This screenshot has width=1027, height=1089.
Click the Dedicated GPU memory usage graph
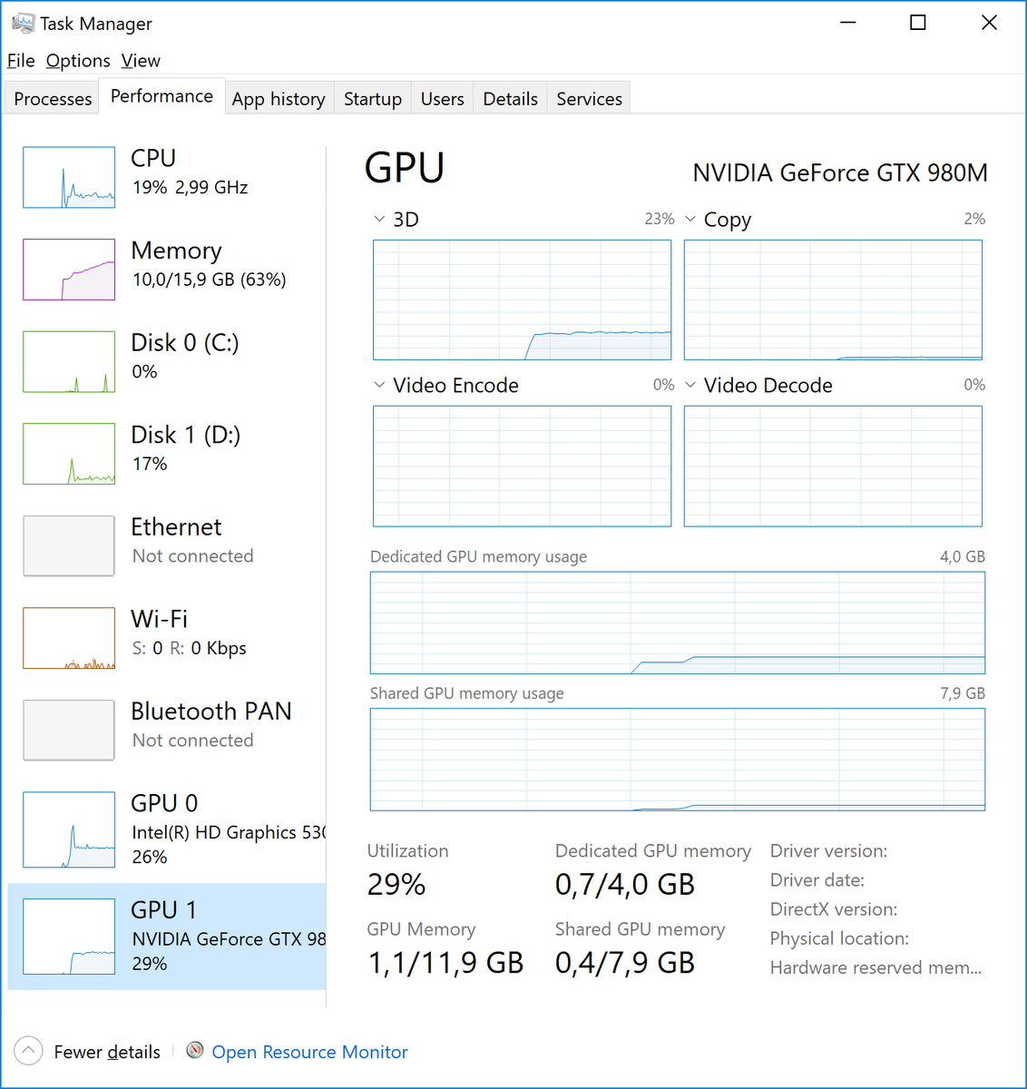[x=678, y=623]
